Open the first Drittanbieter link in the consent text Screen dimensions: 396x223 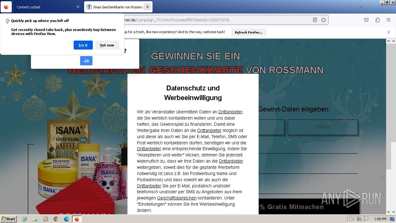point(230,112)
